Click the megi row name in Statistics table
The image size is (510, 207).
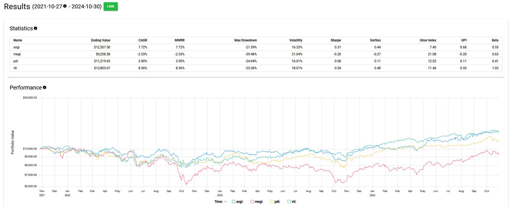tap(17, 54)
